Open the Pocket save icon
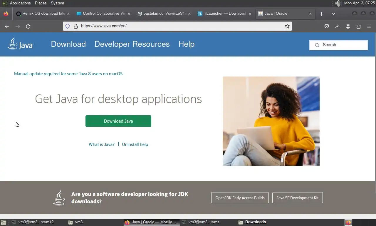This screenshot has height=226, width=376. [327, 26]
